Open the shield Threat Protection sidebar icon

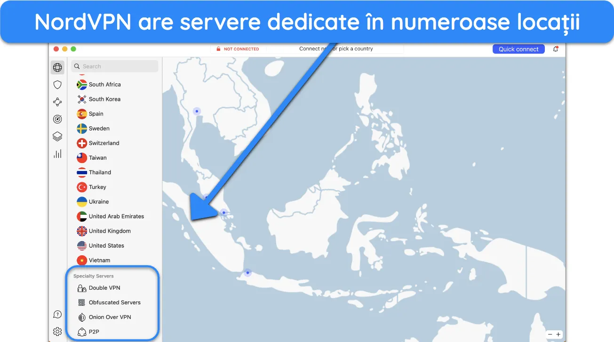pyautogui.click(x=57, y=85)
